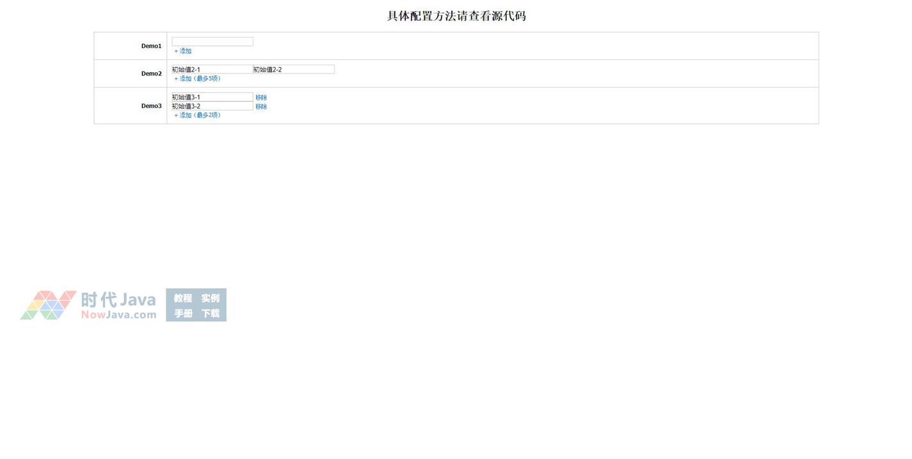Click 实例 in the watermark box
This screenshot has height=459, width=912.
click(210, 298)
